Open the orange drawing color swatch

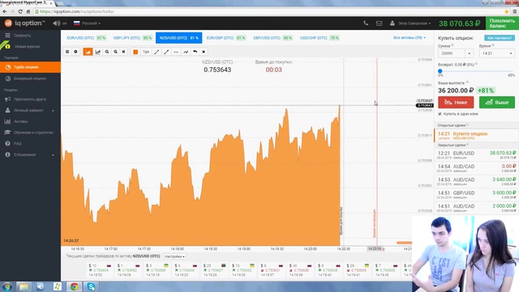tap(135, 52)
